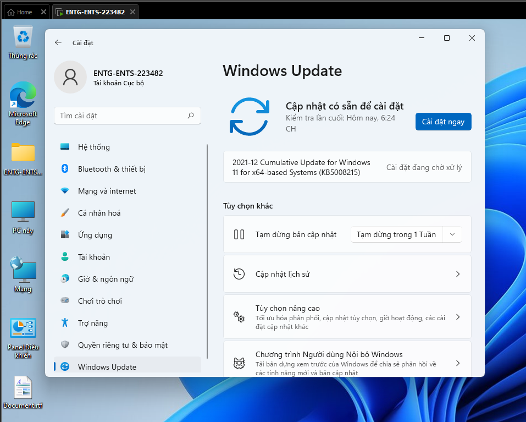Expand Cập nhật lịch sử with its chevron
This screenshot has width=526, height=422.
[457, 274]
